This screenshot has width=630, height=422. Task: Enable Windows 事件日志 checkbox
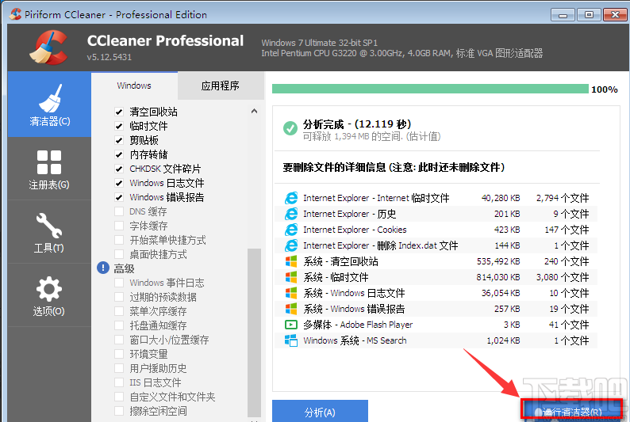[119, 283]
